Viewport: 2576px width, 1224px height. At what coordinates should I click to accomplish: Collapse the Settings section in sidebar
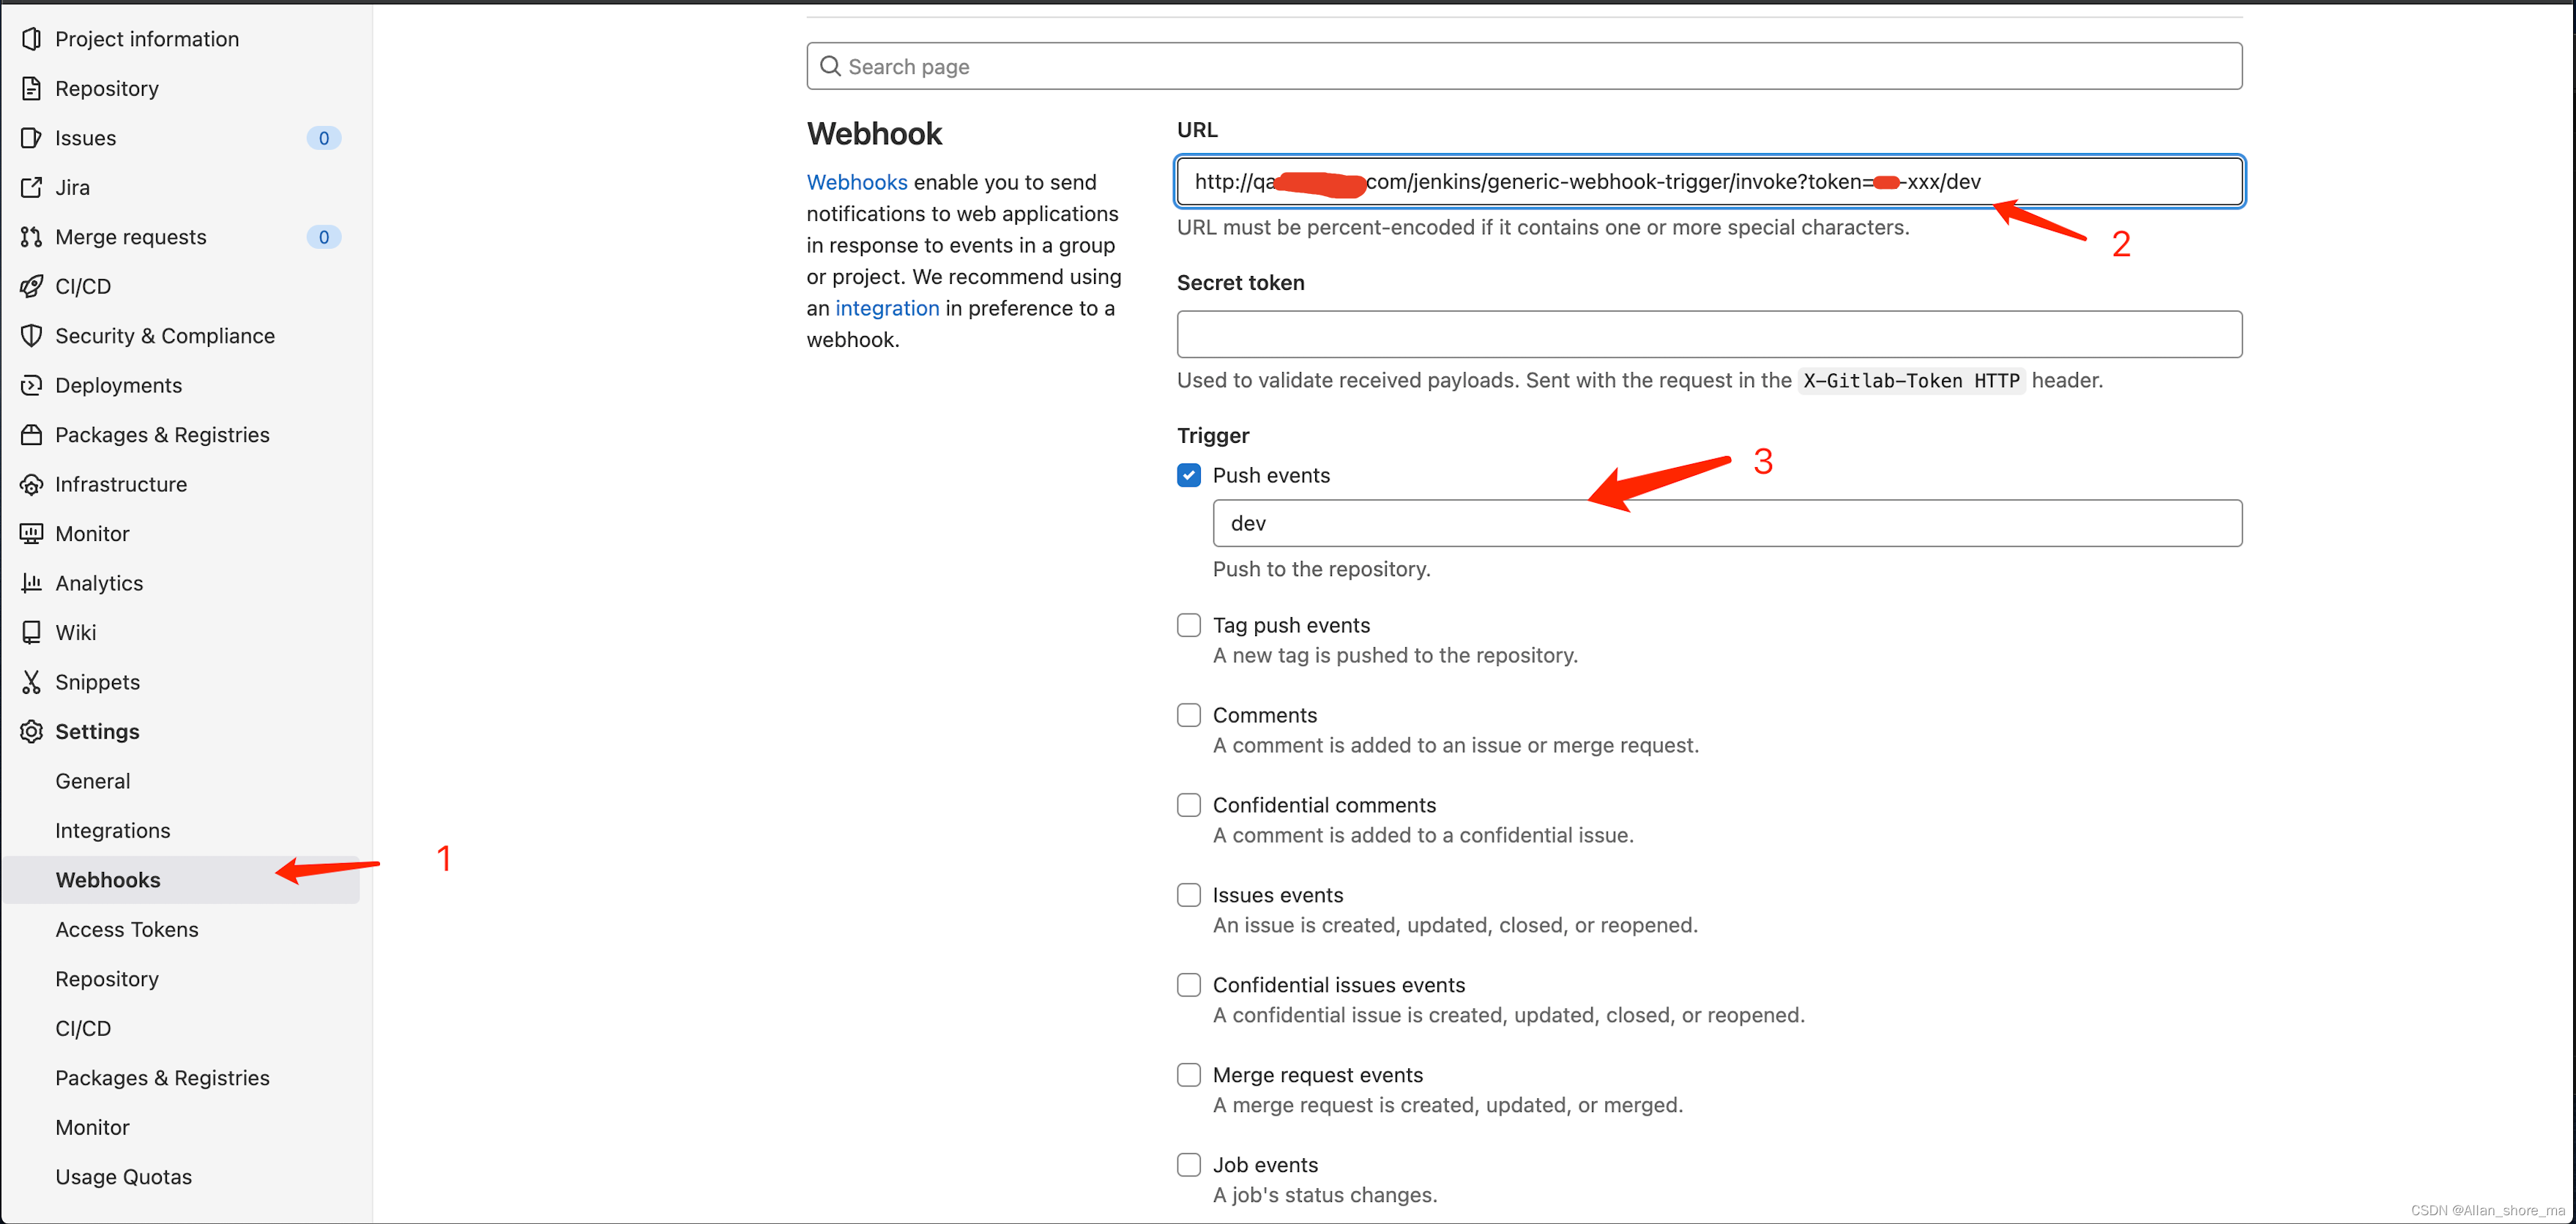pyautogui.click(x=97, y=731)
